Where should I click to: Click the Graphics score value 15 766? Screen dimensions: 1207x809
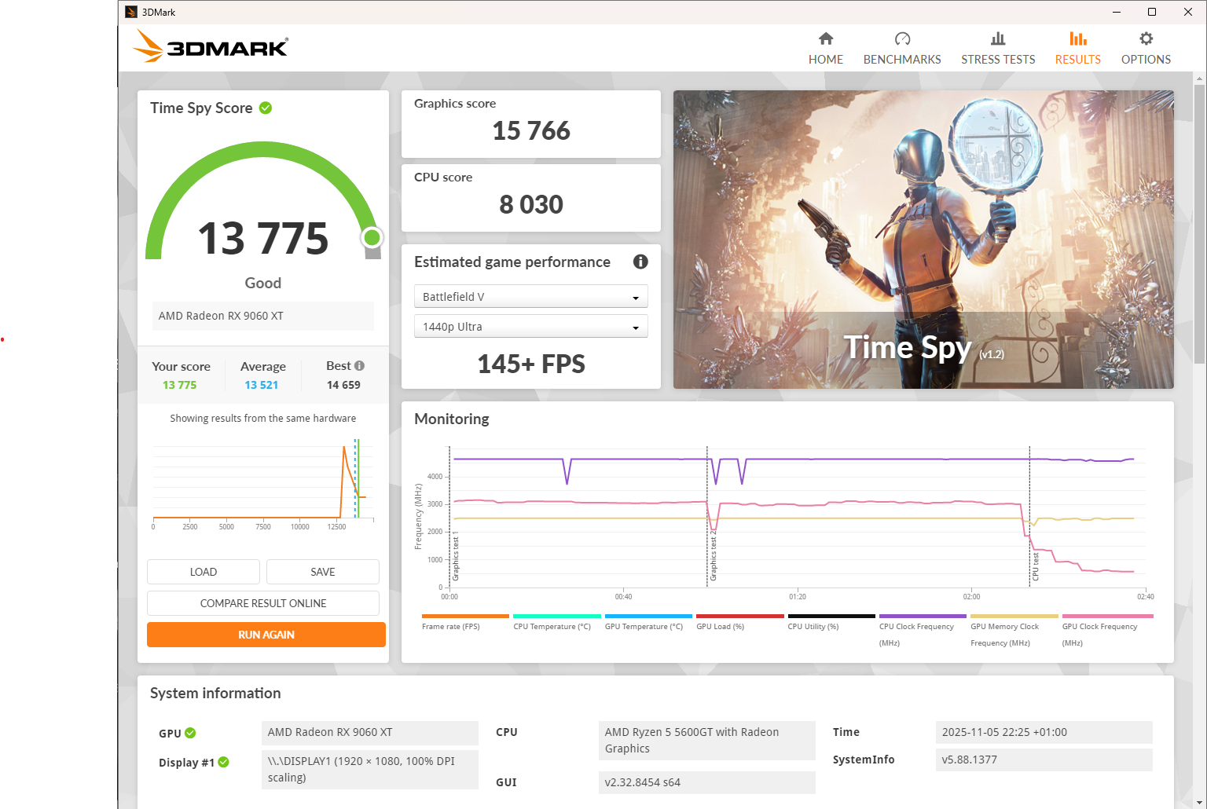[531, 130]
